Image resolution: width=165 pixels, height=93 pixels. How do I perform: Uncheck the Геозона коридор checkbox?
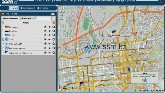tap(3, 48)
